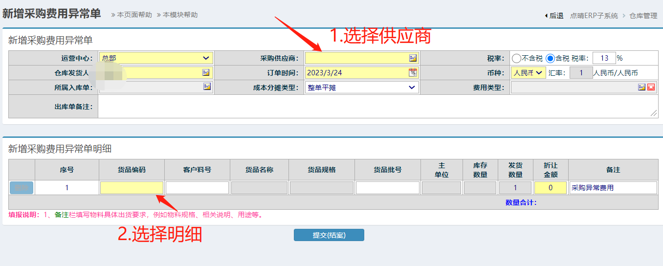Click the 出库单备注 text area
663x266 pixels.
click(x=377, y=107)
